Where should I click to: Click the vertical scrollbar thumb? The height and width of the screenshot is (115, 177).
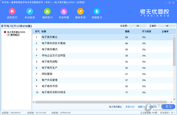pyautogui.click(x=174, y=51)
